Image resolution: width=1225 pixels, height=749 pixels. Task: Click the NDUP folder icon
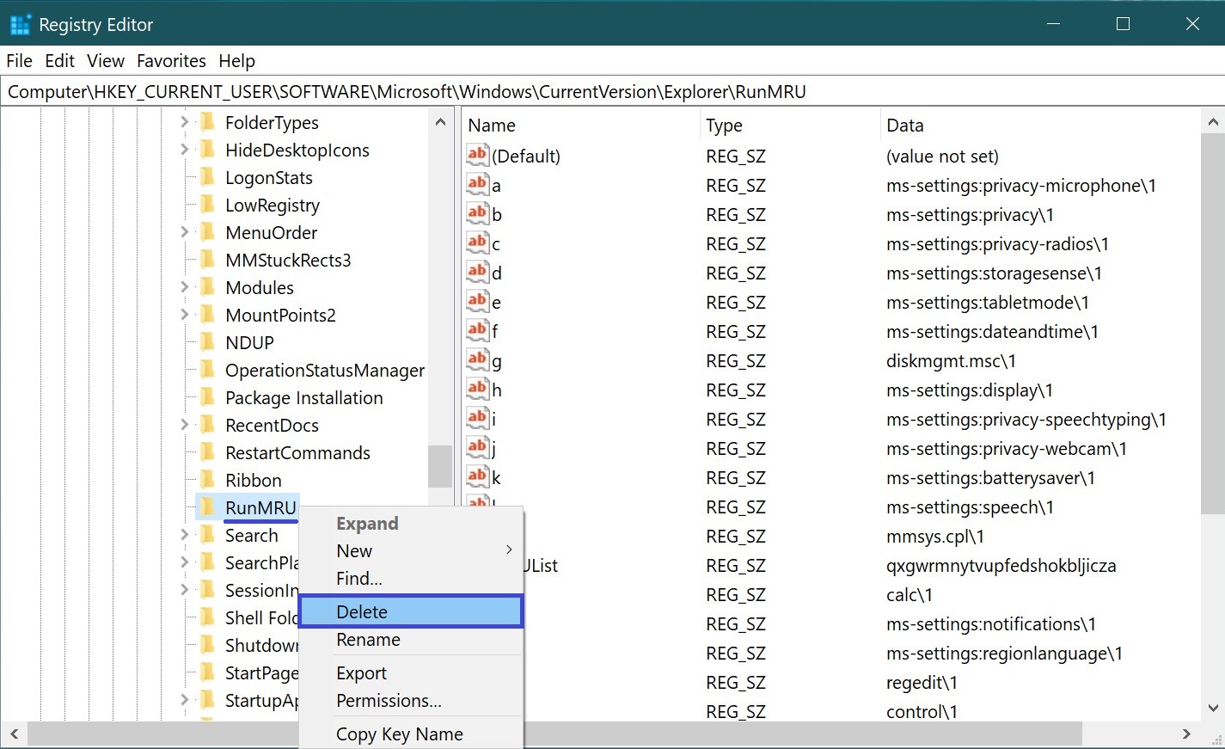pyautogui.click(x=207, y=342)
